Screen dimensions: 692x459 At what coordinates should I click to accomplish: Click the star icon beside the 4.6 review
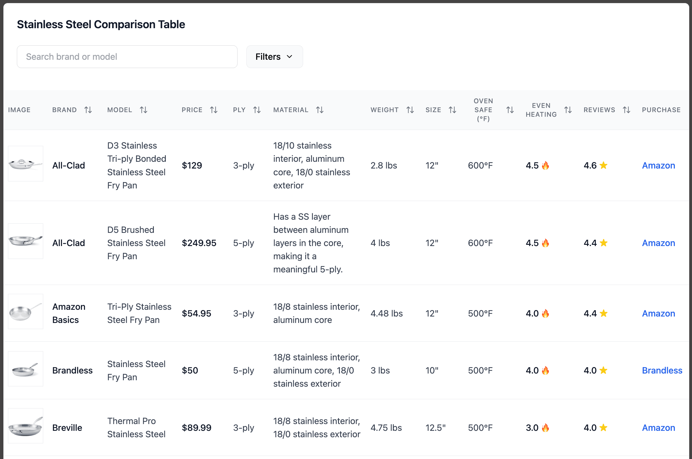pyautogui.click(x=603, y=165)
